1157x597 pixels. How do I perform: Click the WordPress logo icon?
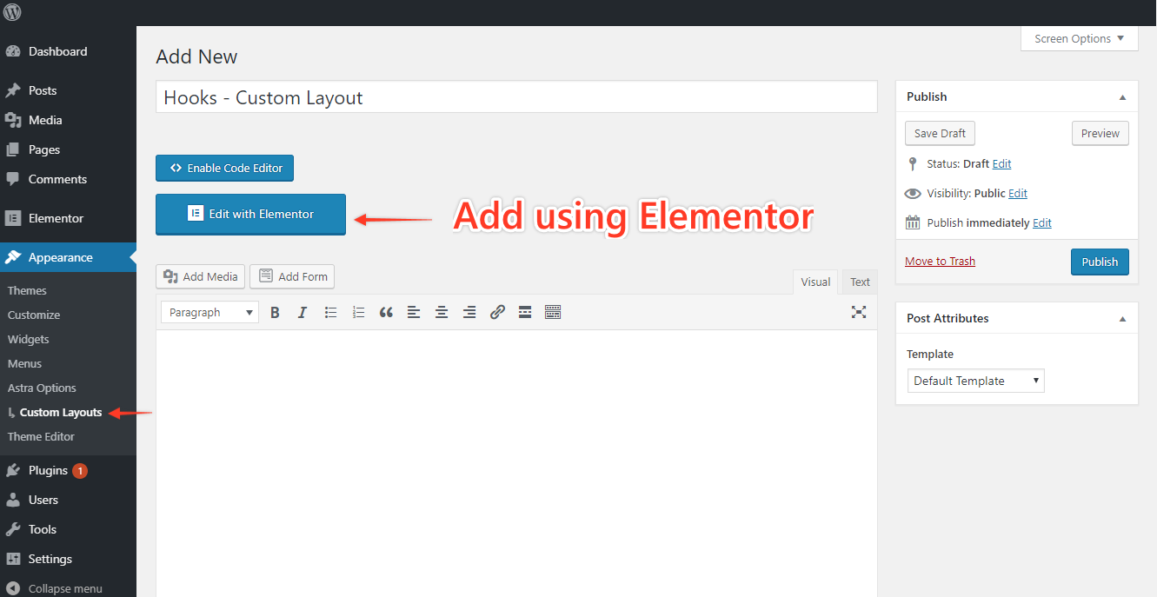[12, 12]
